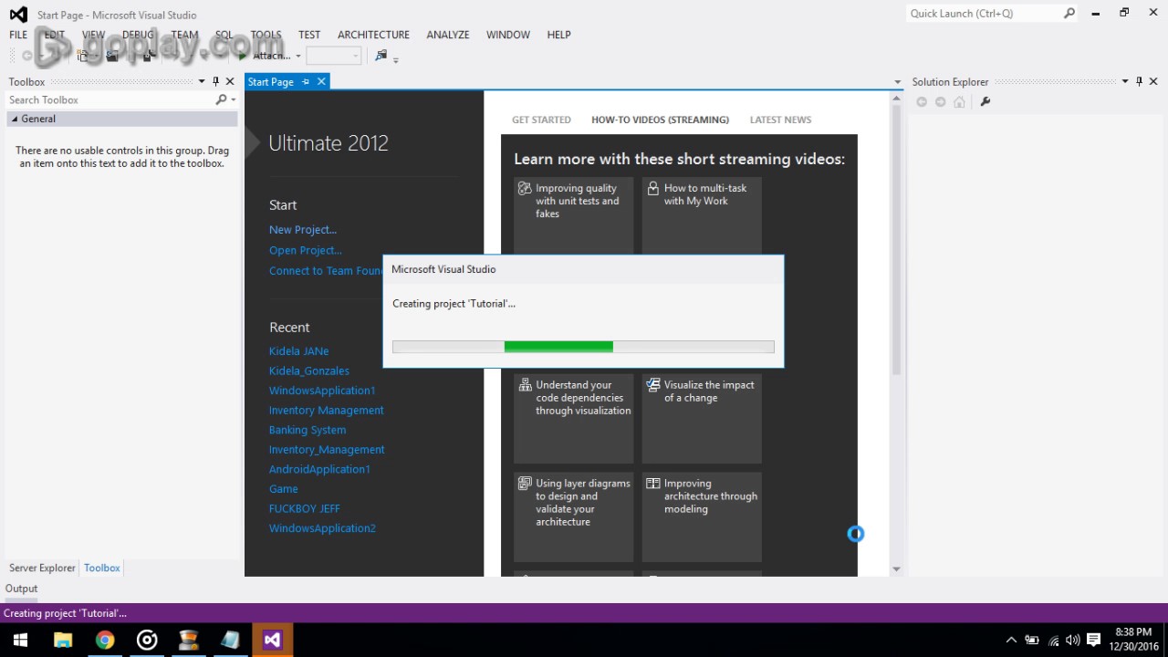Open Understand your code dependencies video
Screen dimensions: 1168x657
tap(574, 417)
